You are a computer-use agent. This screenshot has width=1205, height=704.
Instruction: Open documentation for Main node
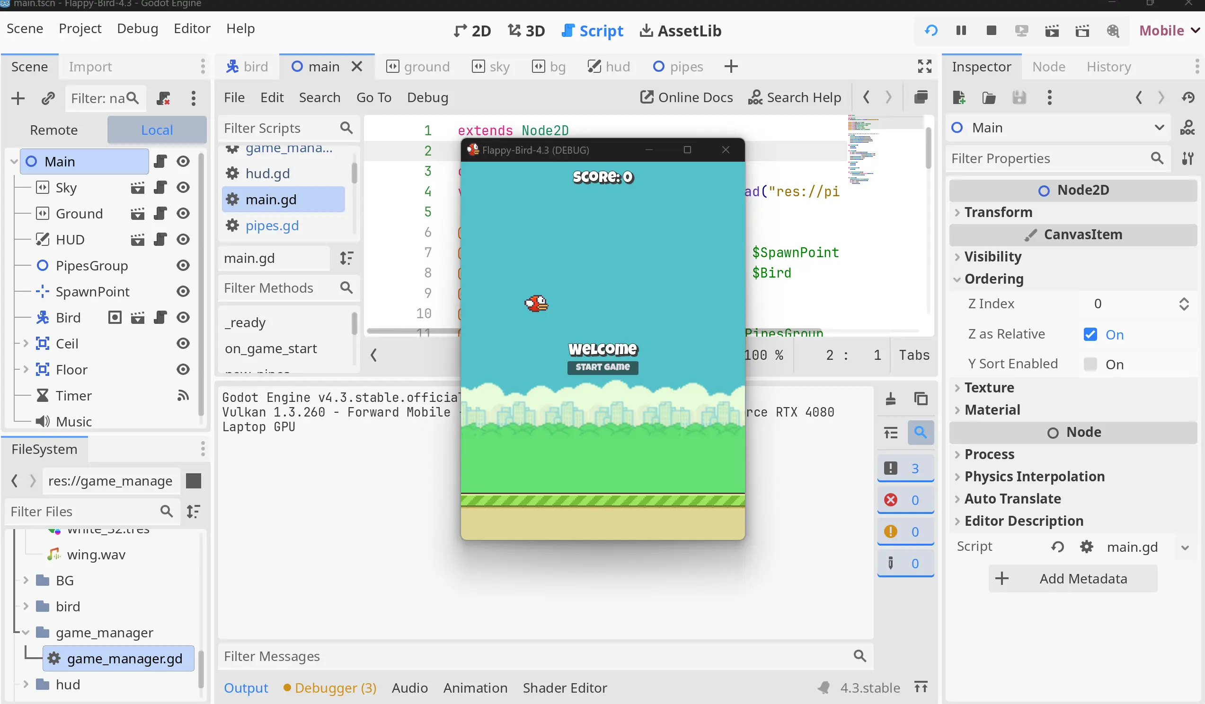click(1187, 128)
